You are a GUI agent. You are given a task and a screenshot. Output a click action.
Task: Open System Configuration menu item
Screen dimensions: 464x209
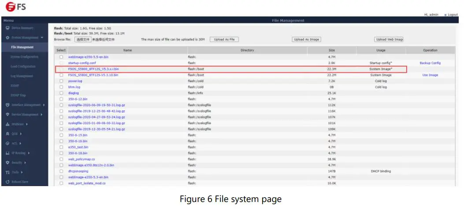click(24, 57)
